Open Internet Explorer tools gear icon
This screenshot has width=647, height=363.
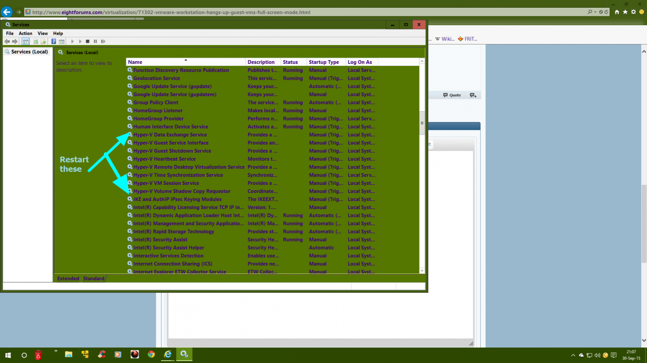[x=633, y=12]
